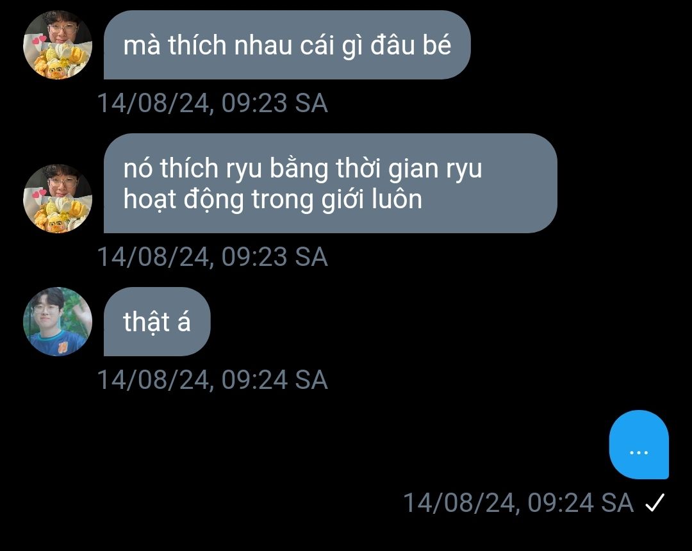Image resolution: width=692 pixels, height=551 pixels.
Task: Click timestamp under "mà thích nhau" message
Action: point(212,103)
